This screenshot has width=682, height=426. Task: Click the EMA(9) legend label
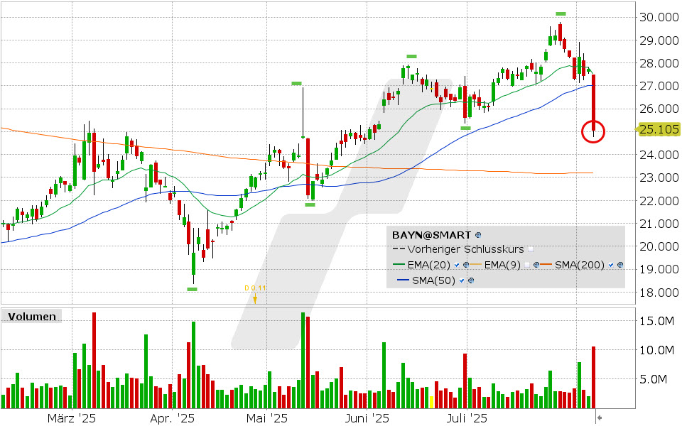click(x=502, y=265)
